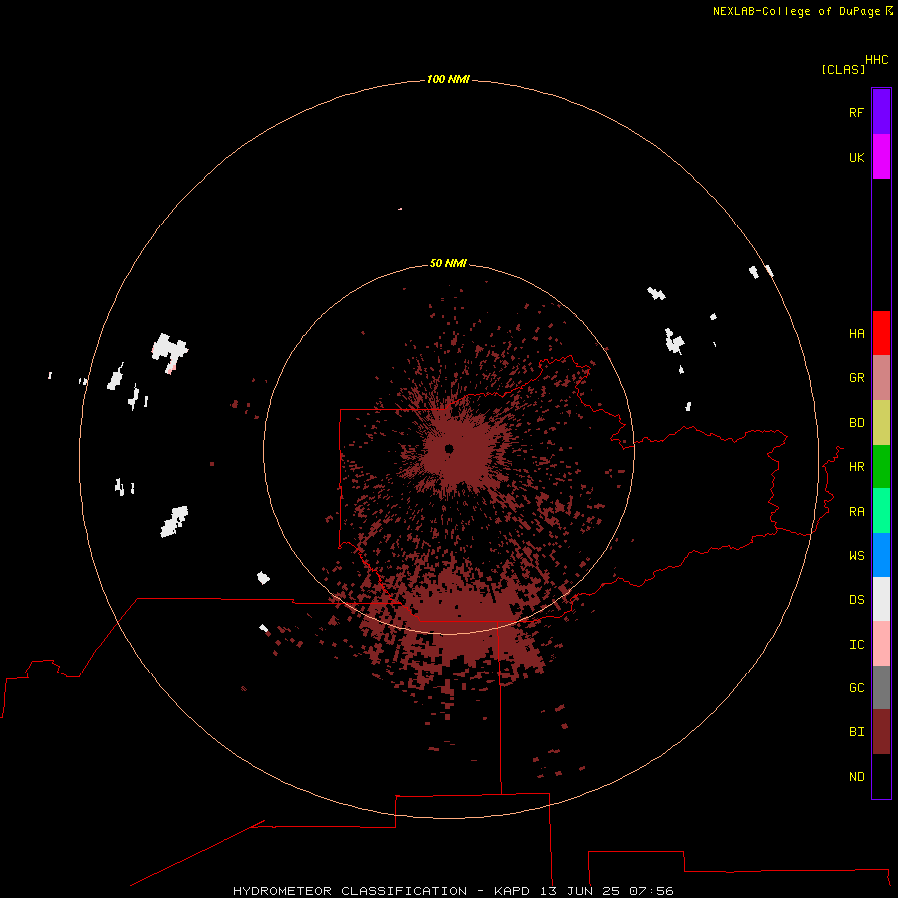Screen dimensions: 898x898
Task: Click the DS legend label
Action: point(857,600)
